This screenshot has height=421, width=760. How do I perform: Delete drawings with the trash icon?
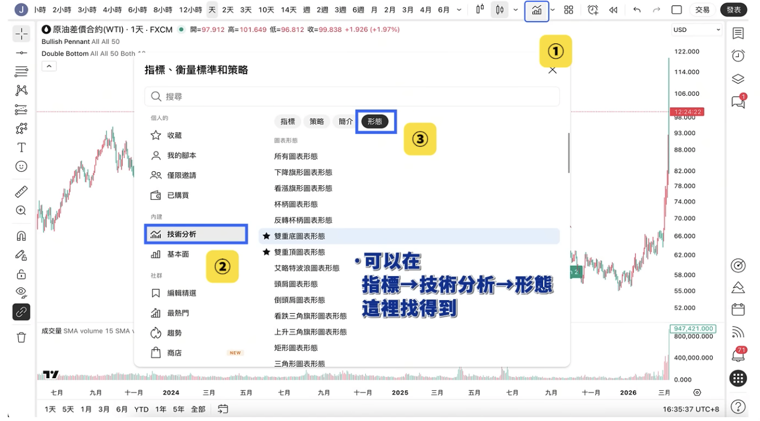tap(21, 337)
